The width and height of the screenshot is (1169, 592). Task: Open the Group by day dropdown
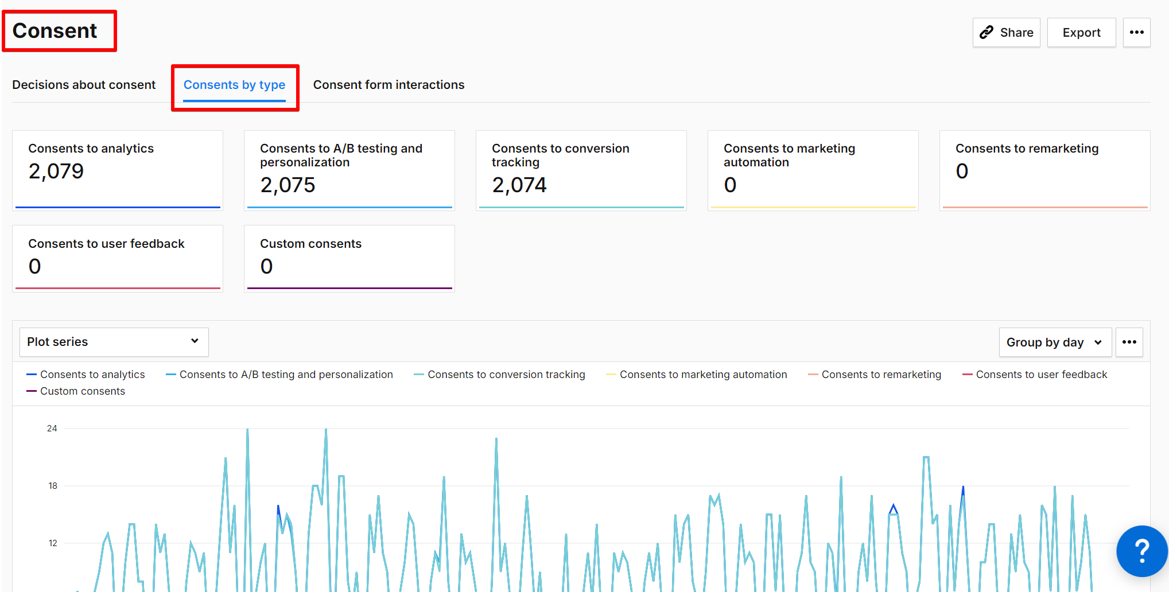point(1054,342)
